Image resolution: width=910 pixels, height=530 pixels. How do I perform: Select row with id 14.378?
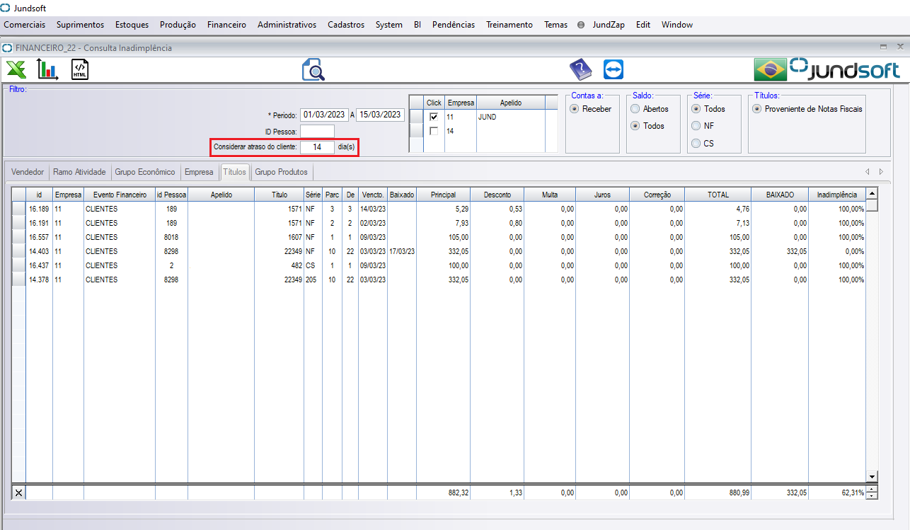[438, 280]
